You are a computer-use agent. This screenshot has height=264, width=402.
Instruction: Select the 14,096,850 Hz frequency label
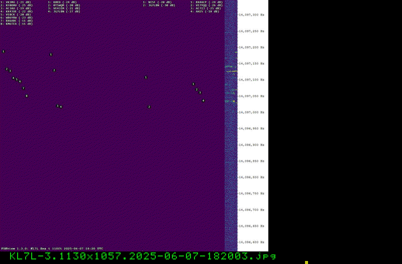(251, 161)
